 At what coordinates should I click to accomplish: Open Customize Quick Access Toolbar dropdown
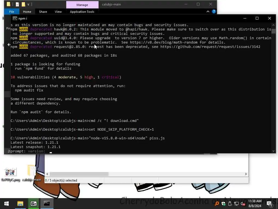(x=28, y=4)
